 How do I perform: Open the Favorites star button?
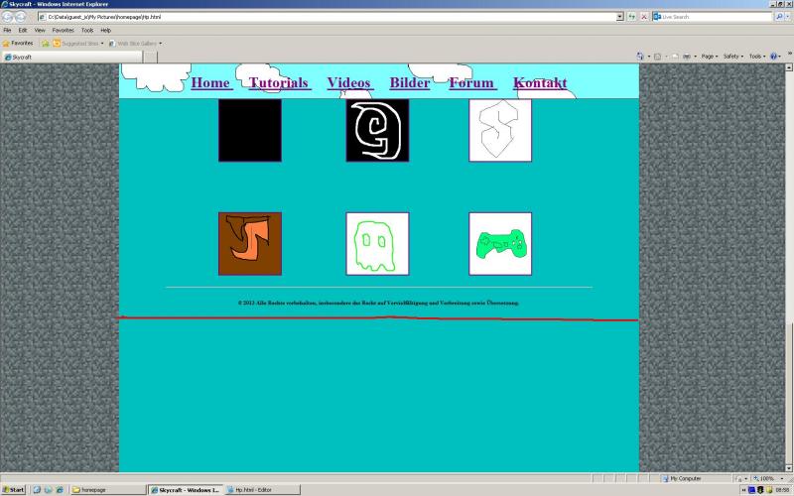[17, 44]
